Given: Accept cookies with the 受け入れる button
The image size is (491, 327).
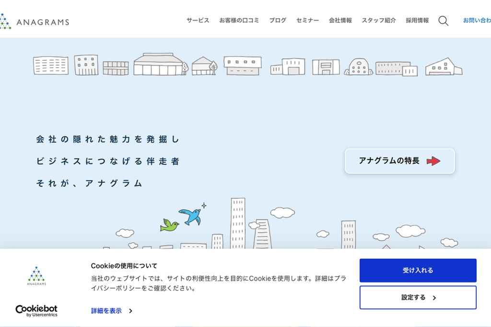Looking at the screenshot, I should click(417, 270).
